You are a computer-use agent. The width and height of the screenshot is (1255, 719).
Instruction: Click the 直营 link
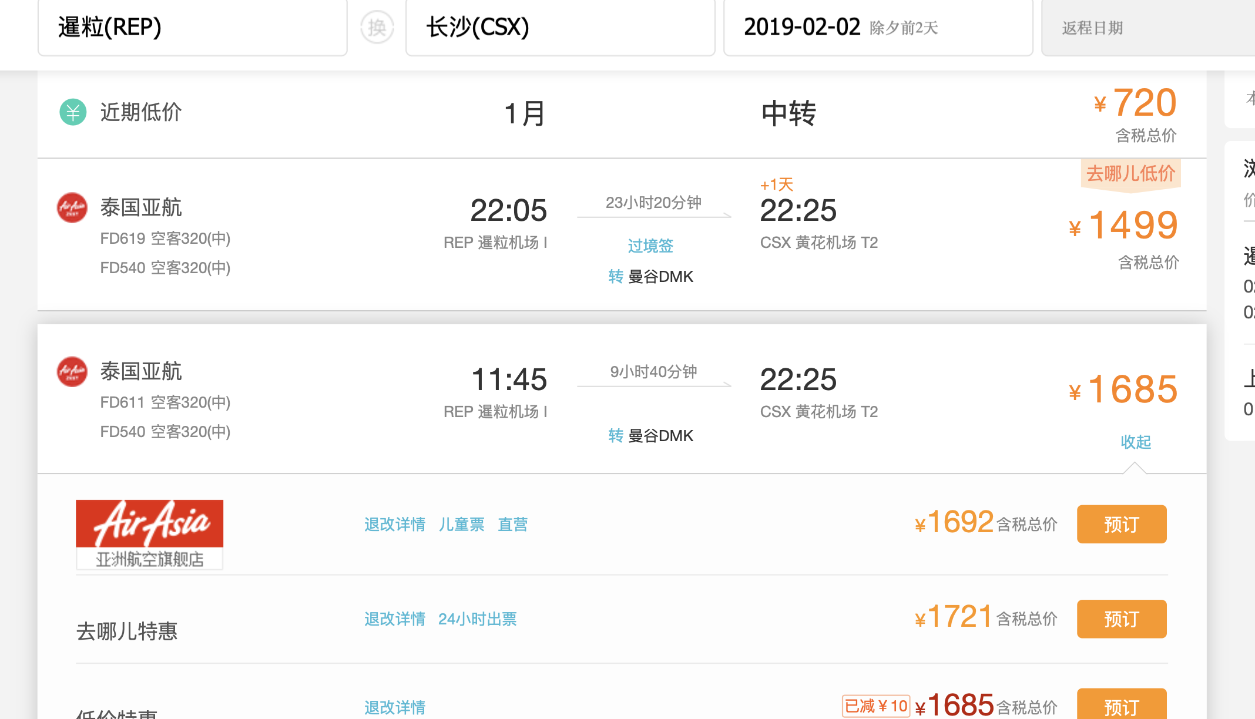[x=512, y=524]
